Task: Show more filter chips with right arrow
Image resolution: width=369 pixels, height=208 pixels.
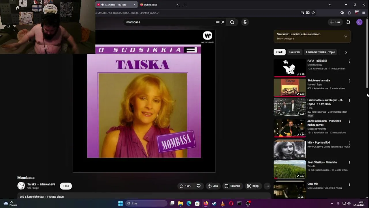Action: [346, 52]
